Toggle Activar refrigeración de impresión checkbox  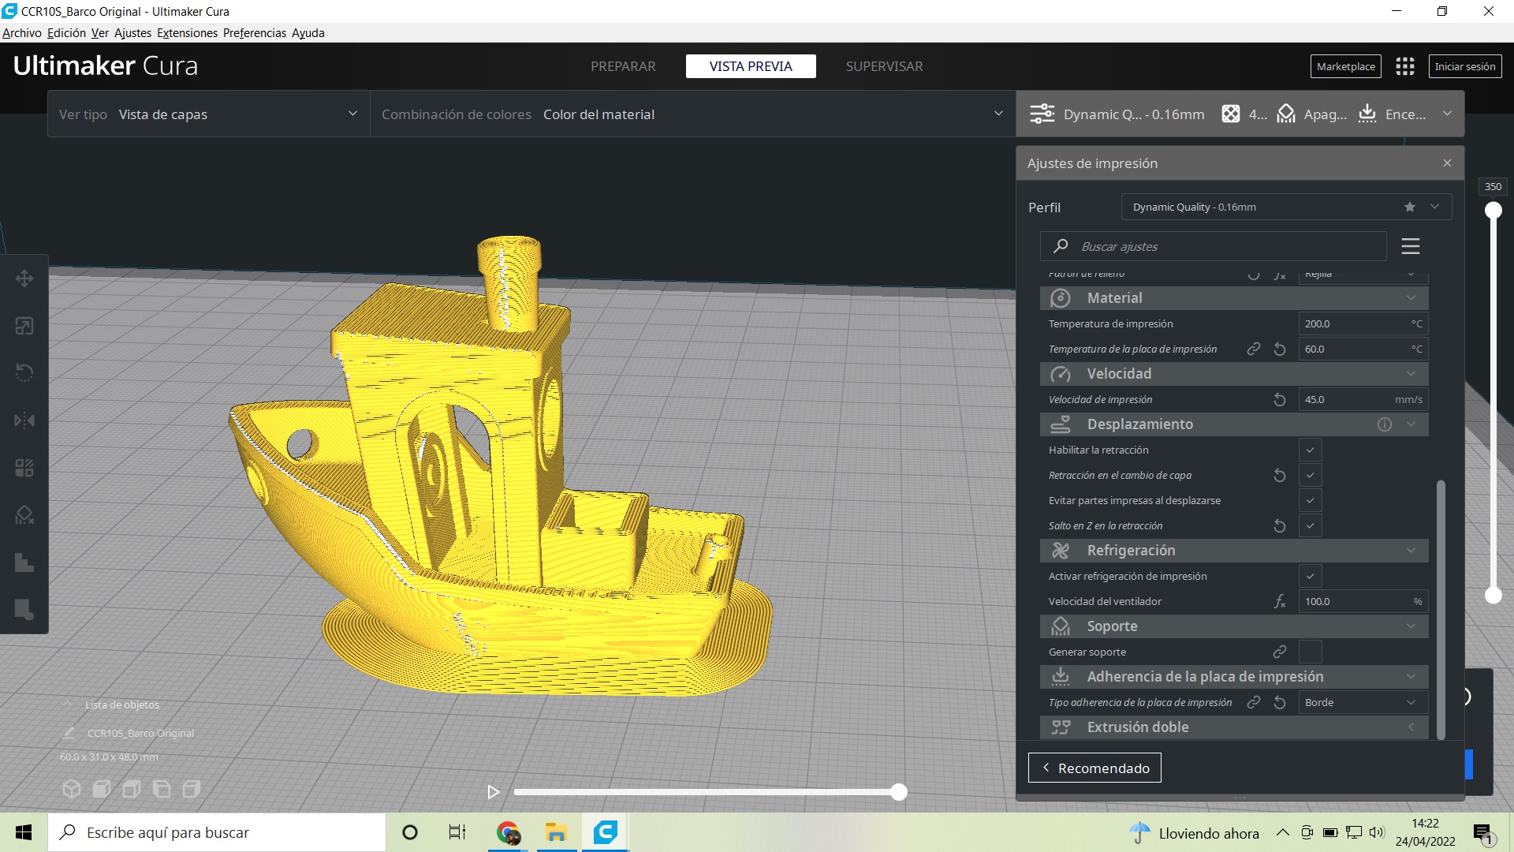click(x=1310, y=577)
